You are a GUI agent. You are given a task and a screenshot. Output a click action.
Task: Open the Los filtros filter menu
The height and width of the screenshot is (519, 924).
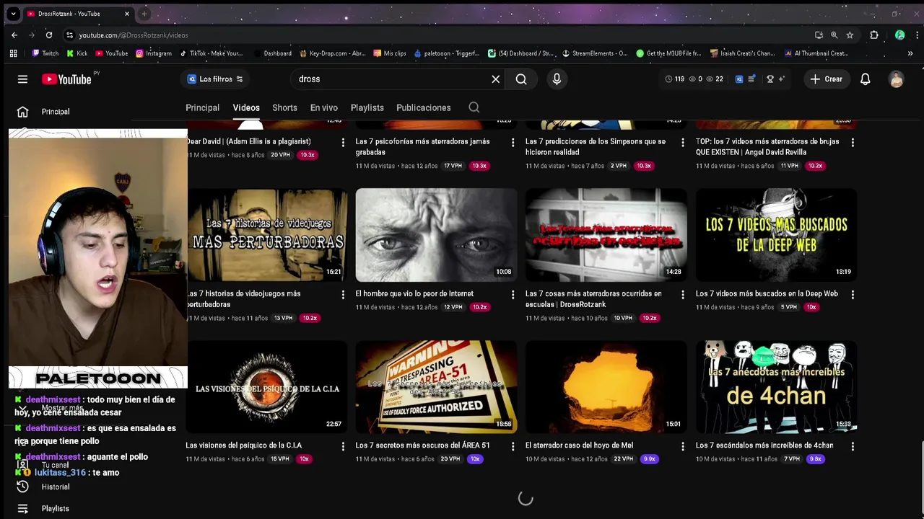215,79
